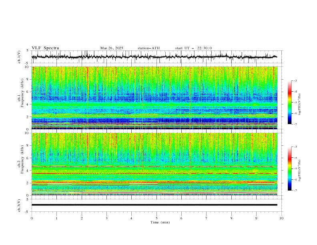Image resolution: width=317 pixels, height=245 pixels.
Task: Click the time axis "10" tick label
Action: click(x=281, y=218)
